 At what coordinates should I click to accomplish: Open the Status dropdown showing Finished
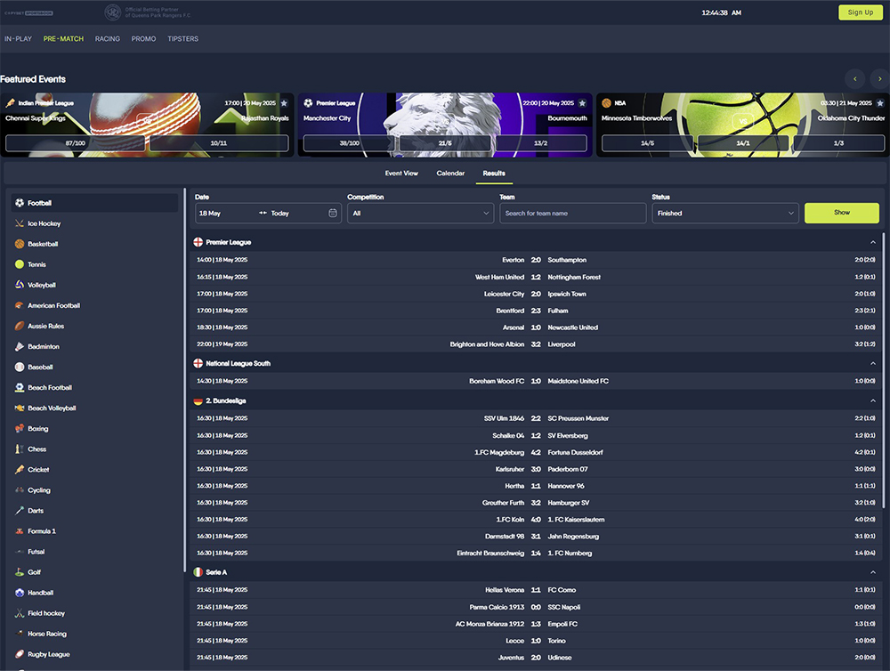[724, 213]
